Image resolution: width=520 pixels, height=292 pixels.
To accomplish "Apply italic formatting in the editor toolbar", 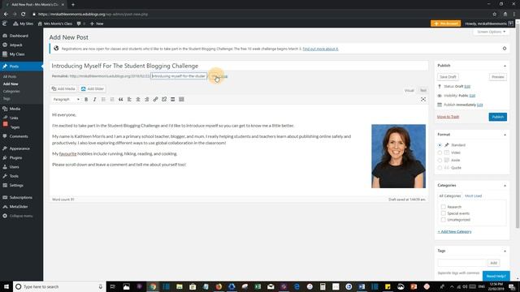I will (x=95, y=99).
